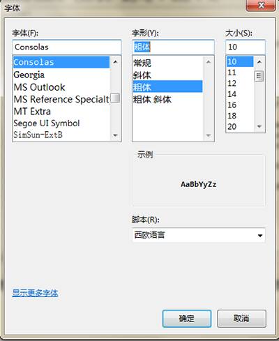Click the size input field
Image resolution: width=279 pixels, height=341 pixels.
[x=246, y=47]
